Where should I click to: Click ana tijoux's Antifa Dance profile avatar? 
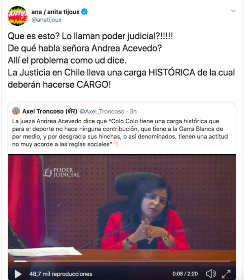coord(17,16)
